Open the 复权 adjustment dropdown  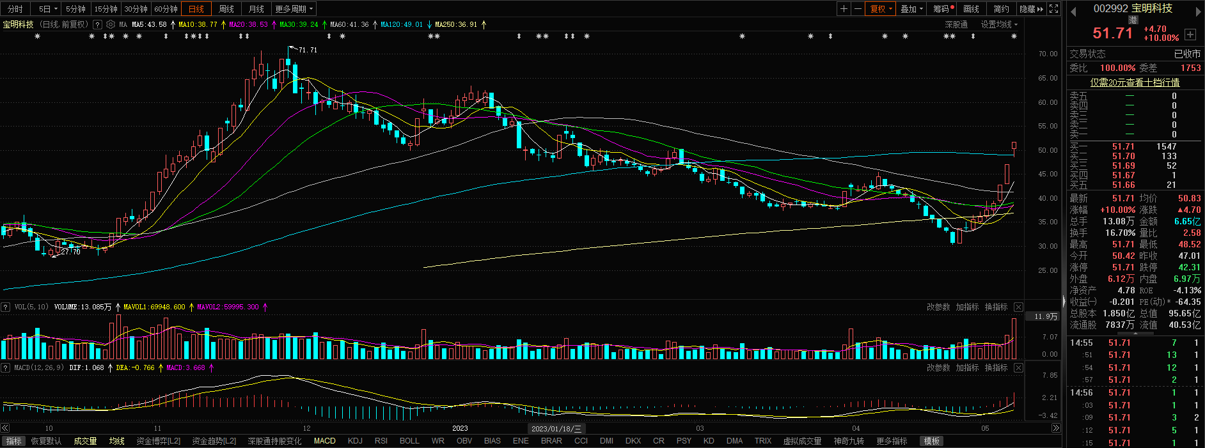click(x=881, y=9)
